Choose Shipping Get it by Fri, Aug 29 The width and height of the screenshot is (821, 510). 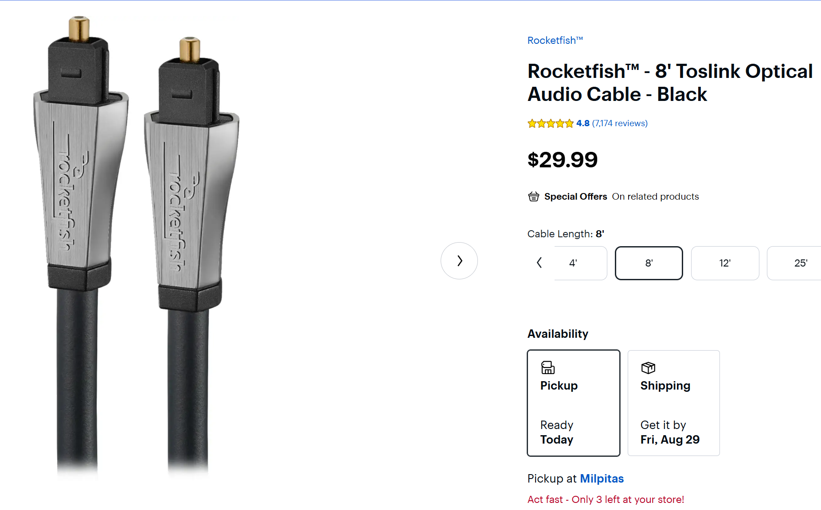tap(673, 403)
